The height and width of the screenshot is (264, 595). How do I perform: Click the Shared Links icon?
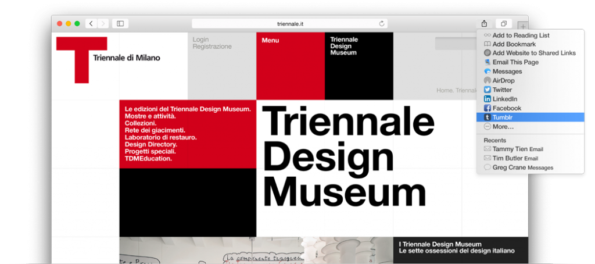[x=488, y=53]
